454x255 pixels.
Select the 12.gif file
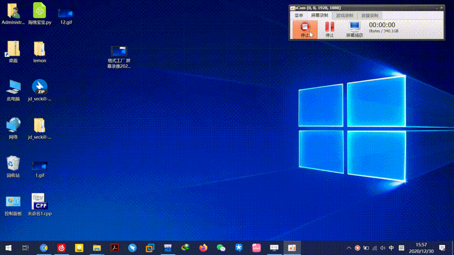(66, 16)
